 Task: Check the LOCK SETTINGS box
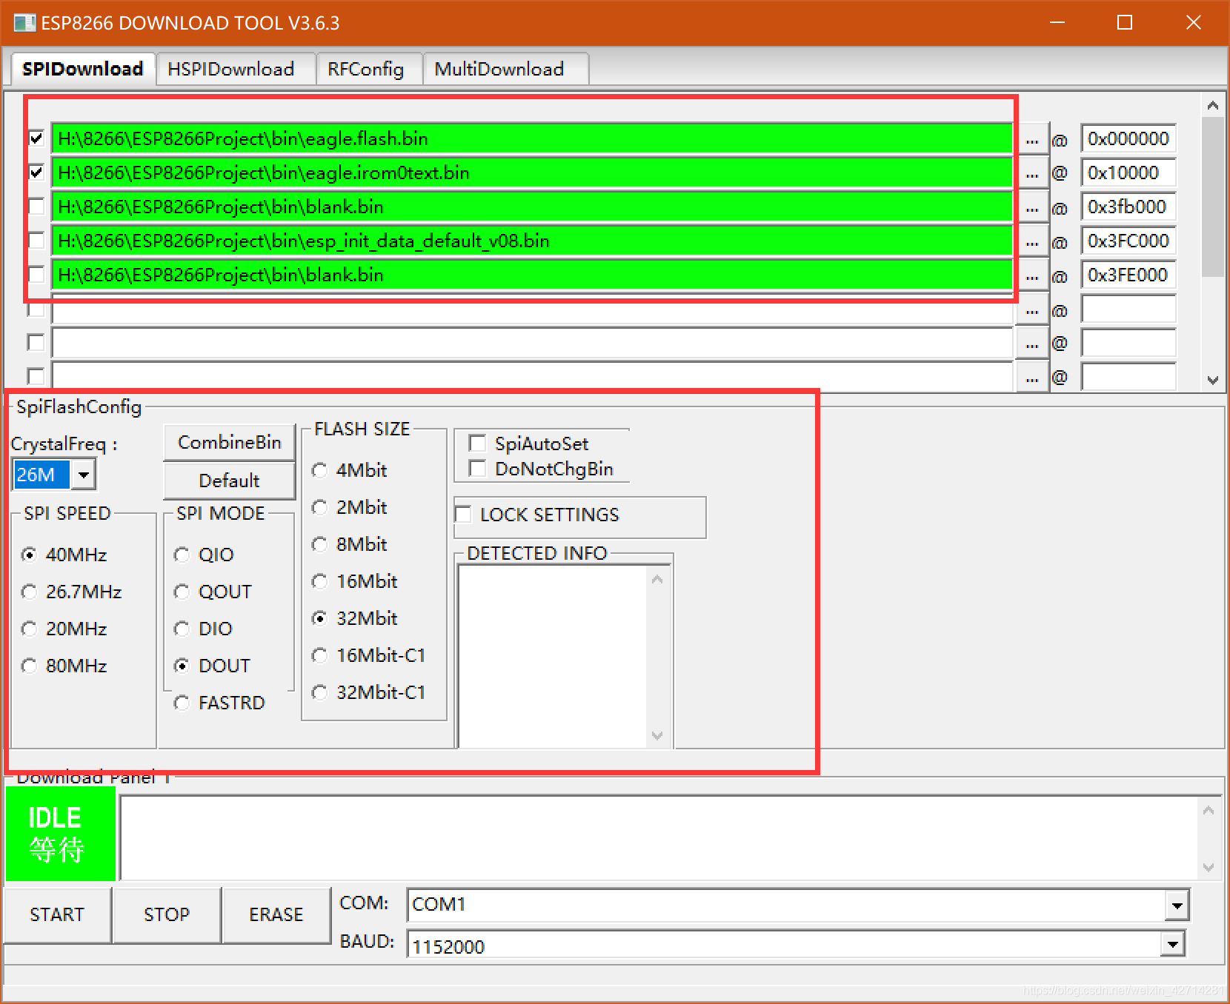(x=462, y=515)
